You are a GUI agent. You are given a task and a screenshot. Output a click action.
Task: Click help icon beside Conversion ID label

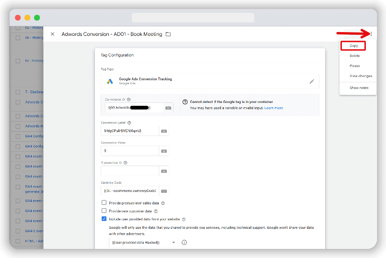(129, 100)
